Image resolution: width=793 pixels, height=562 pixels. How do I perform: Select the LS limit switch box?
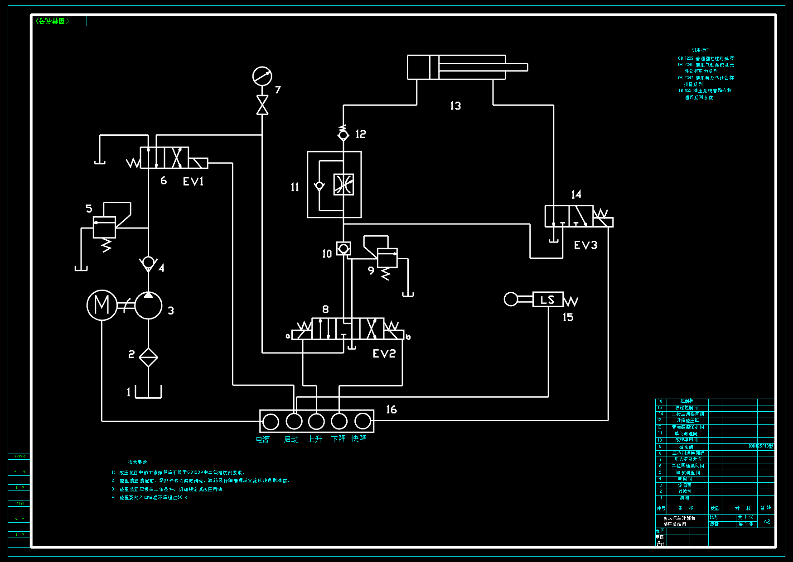[548, 300]
